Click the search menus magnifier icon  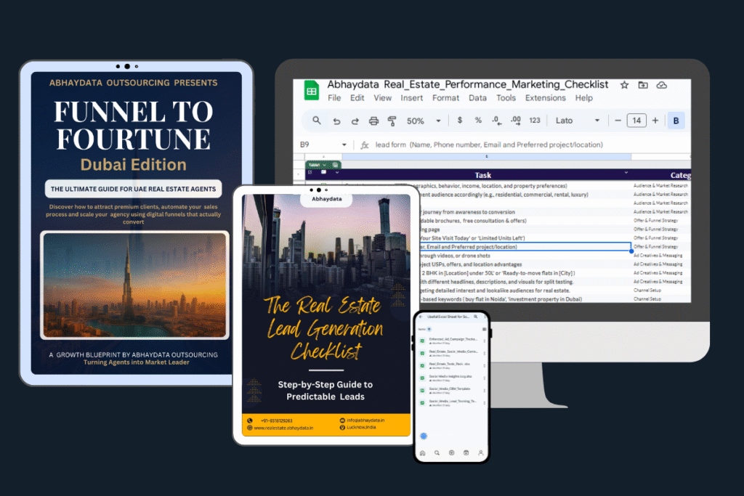[317, 121]
